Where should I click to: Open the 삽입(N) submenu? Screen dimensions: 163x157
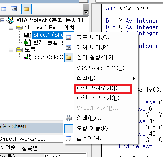point(101,78)
